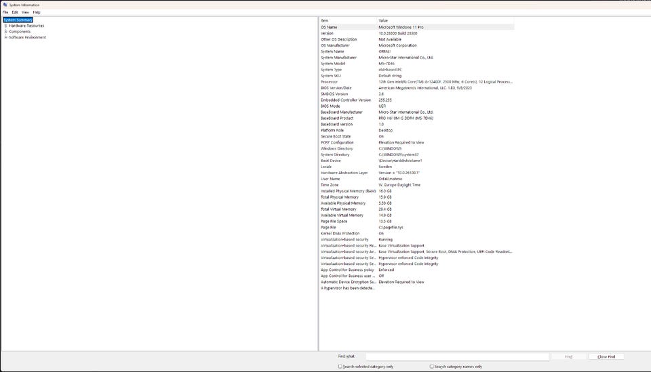The image size is (651, 372).
Task: Open the View menu
Action: [25, 12]
